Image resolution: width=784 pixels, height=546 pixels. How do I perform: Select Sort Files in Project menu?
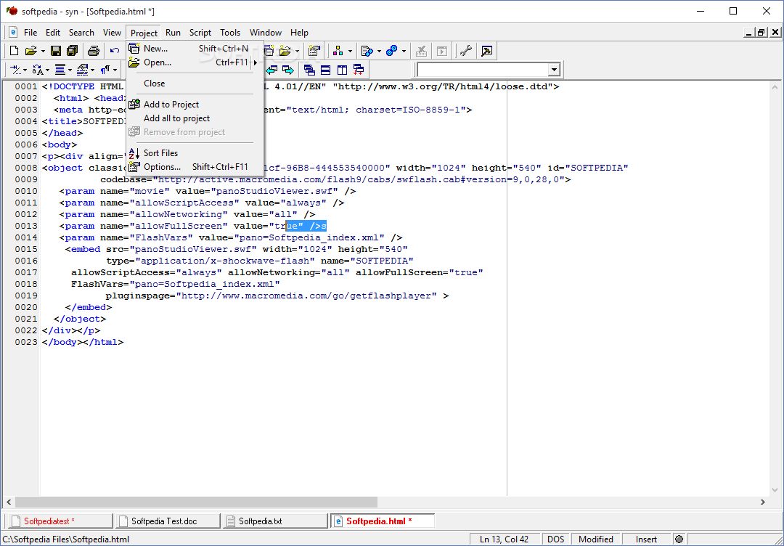pos(195,153)
